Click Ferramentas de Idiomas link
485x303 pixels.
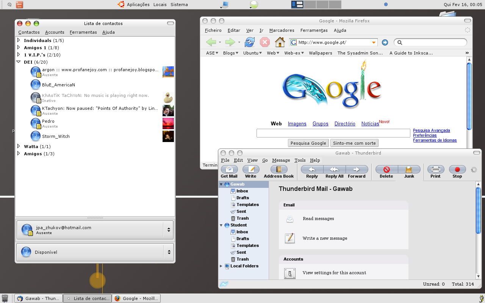click(x=435, y=140)
